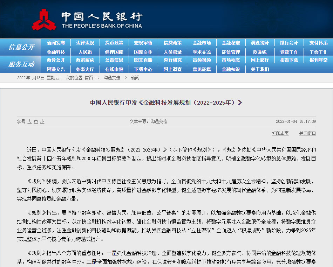The width and height of the screenshot is (333, 267).
Task: Go to 图文直播 section
Action: pyautogui.click(x=143, y=60)
